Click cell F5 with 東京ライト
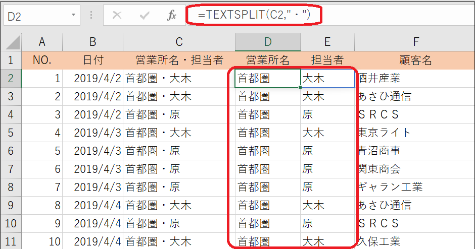Image resolution: width=475 pixels, height=249 pixels. point(414,133)
